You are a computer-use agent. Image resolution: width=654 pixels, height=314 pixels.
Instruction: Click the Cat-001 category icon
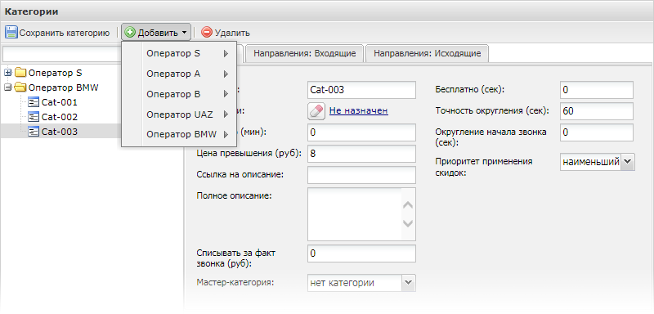point(34,102)
